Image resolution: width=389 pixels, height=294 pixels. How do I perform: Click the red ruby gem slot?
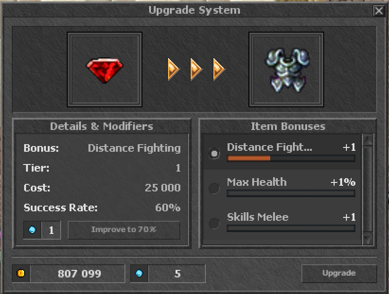coord(105,69)
